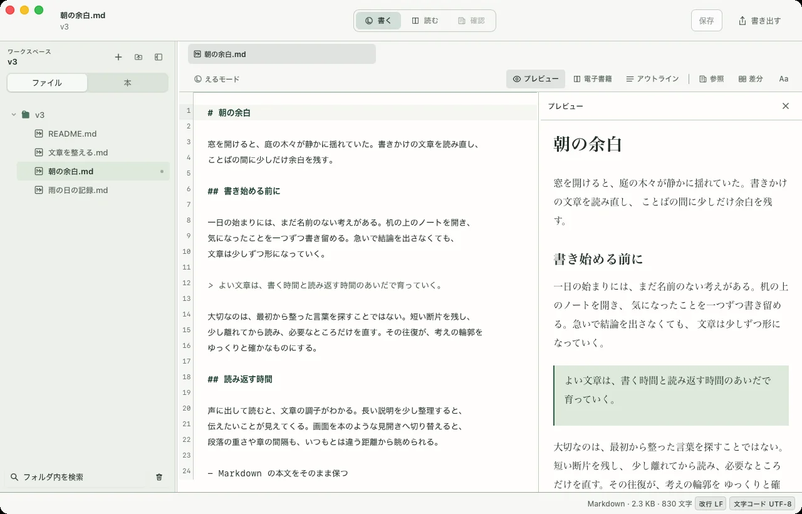802x514 pixels.
Task: Toggle the プレビュー preview button
Action: coord(536,79)
